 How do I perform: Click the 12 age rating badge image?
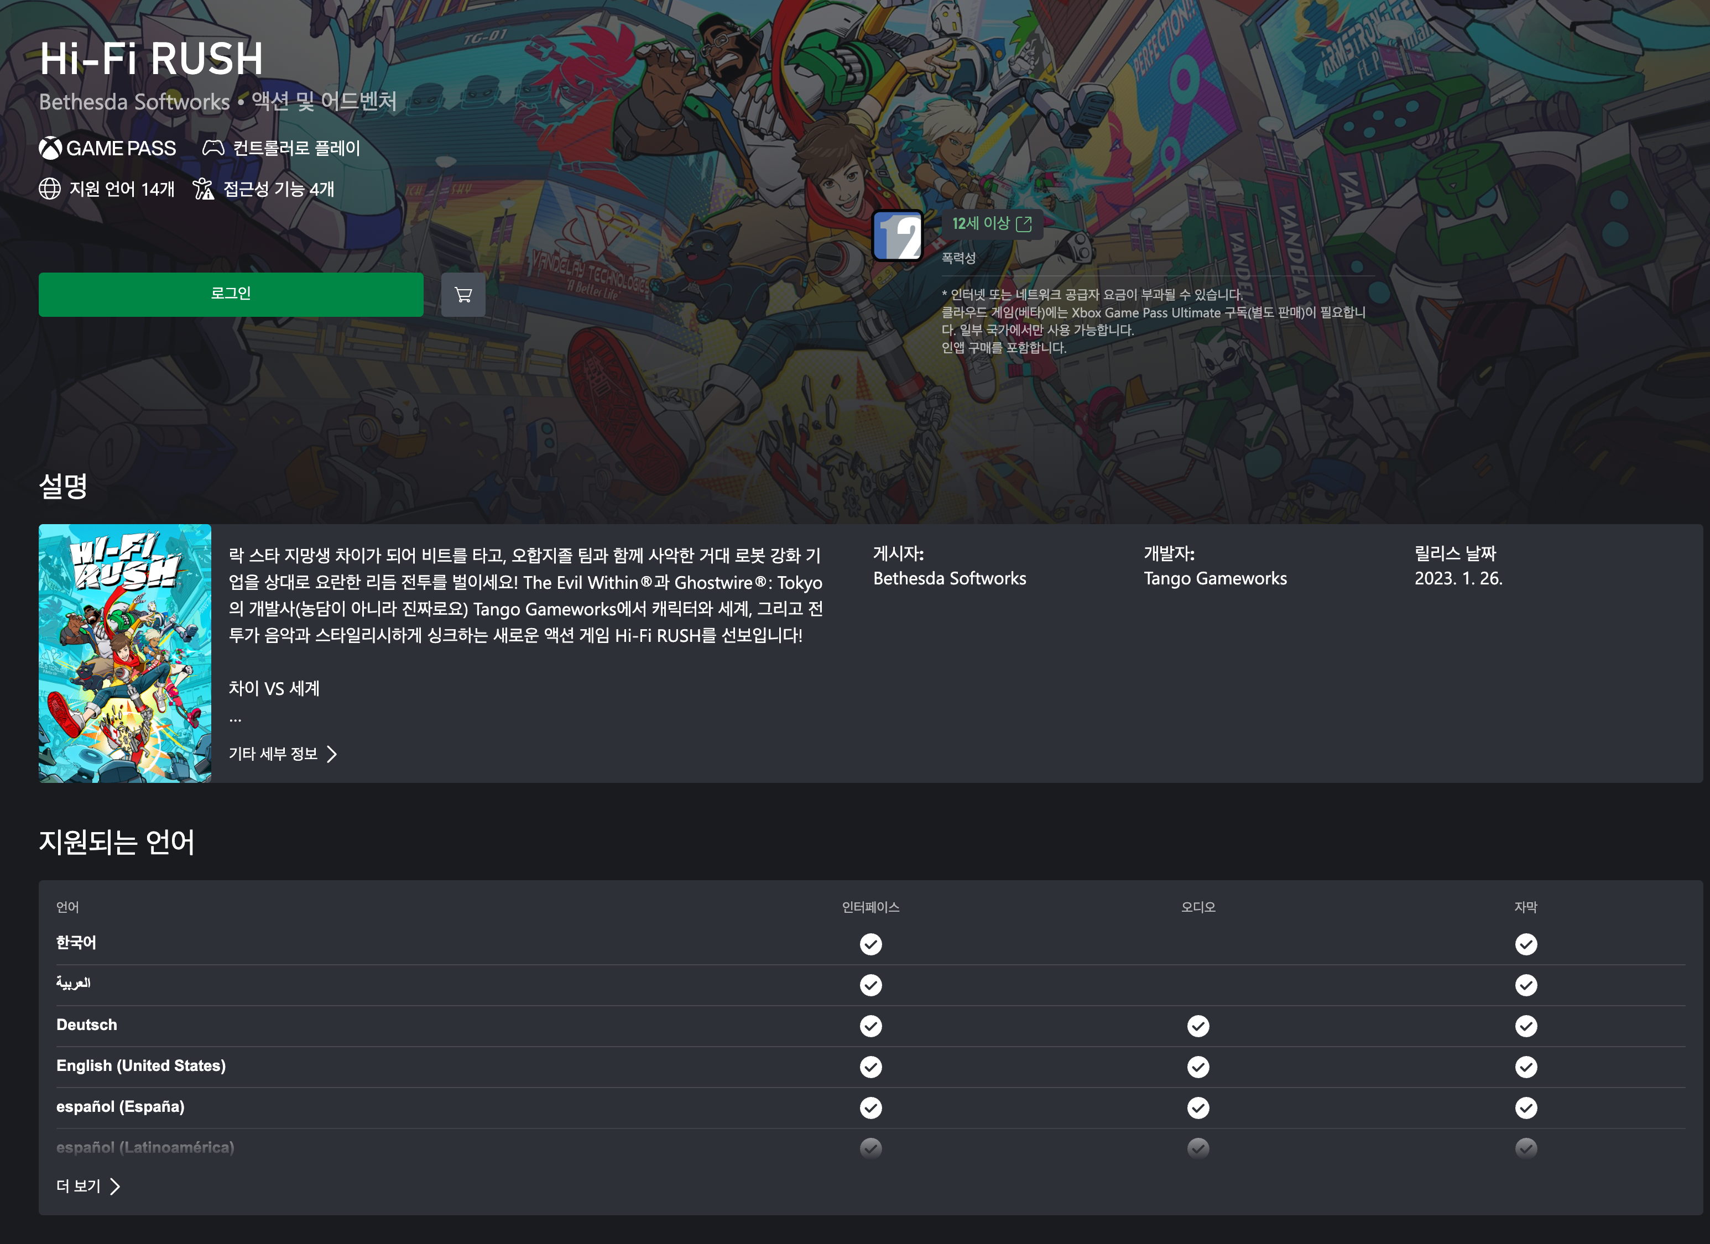[x=898, y=236]
